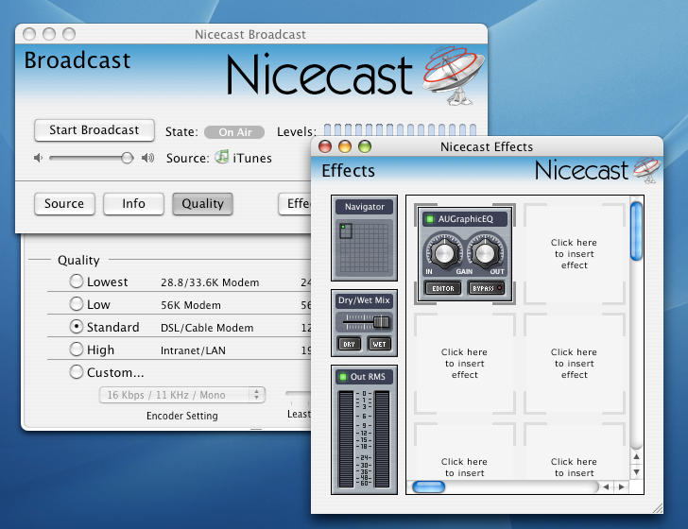Click the low volume speaker icon
688x529 pixels.
(x=39, y=158)
